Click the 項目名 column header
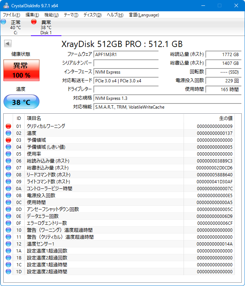This screenshot has width=245, height=286. pos(104,118)
